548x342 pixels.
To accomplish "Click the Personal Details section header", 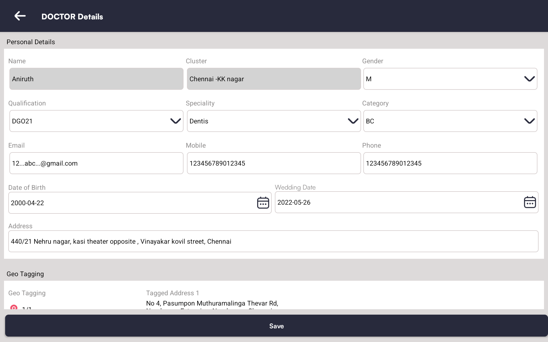I will point(31,42).
